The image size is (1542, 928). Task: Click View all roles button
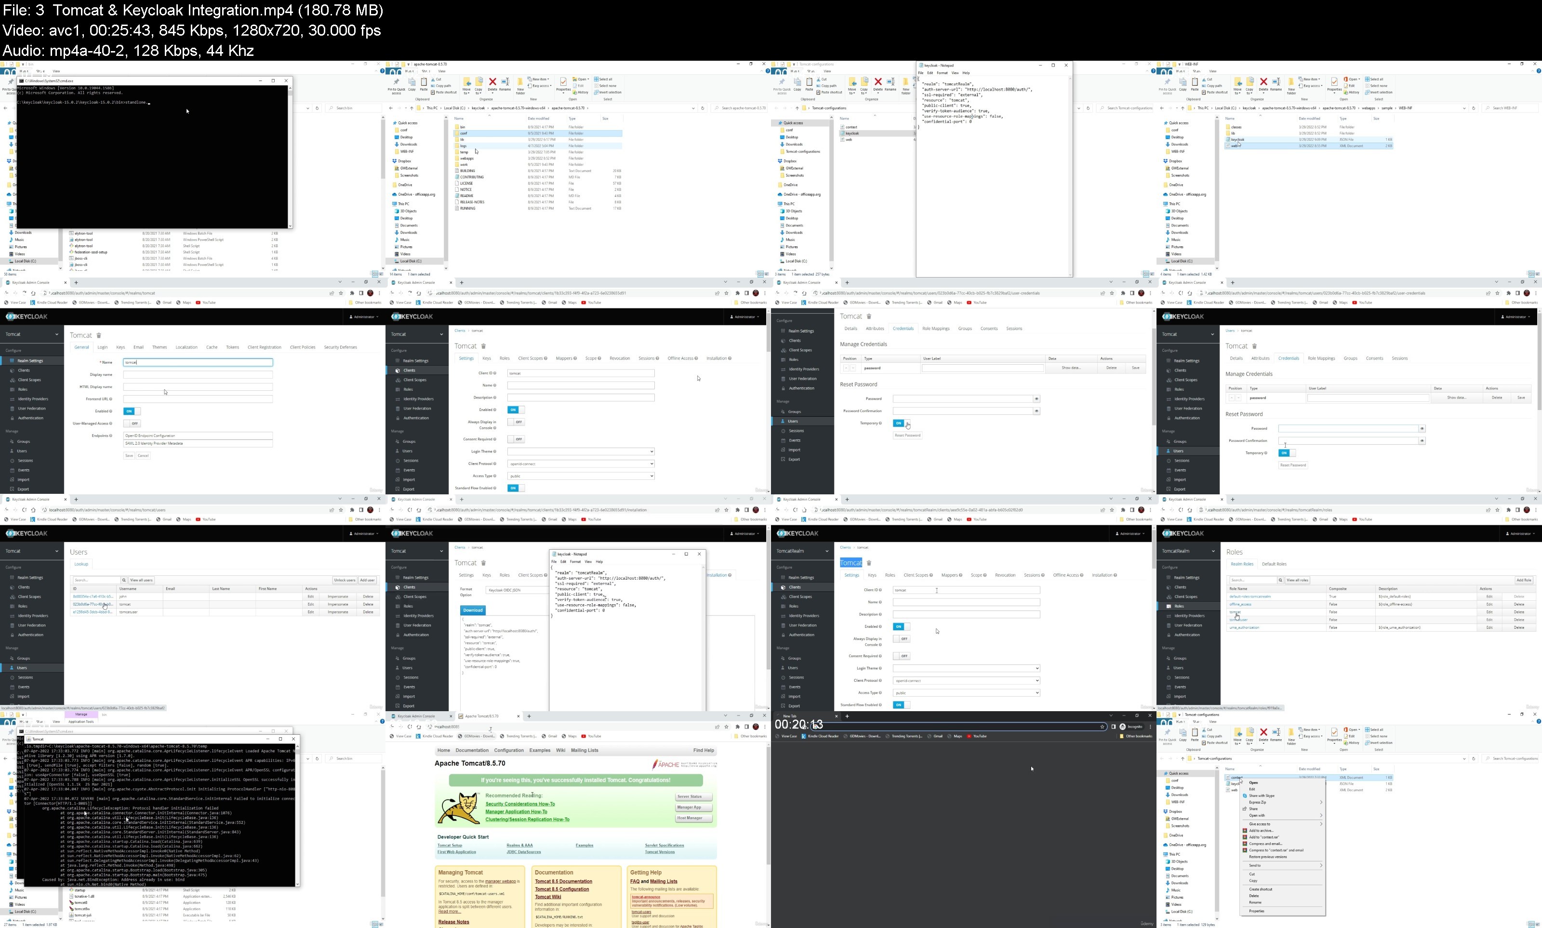coord(1298,580)
